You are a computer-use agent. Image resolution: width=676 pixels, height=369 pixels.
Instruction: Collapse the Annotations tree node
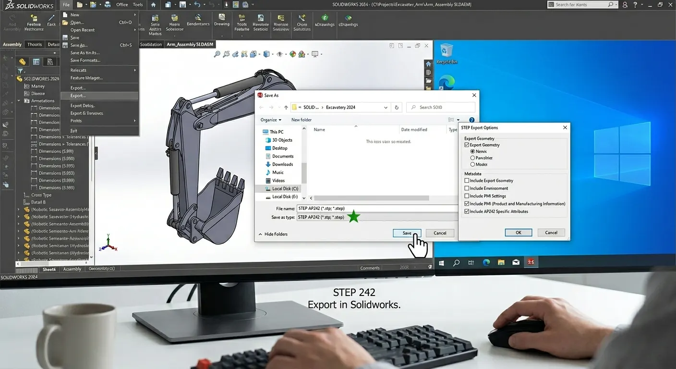(x=19, y=101)
